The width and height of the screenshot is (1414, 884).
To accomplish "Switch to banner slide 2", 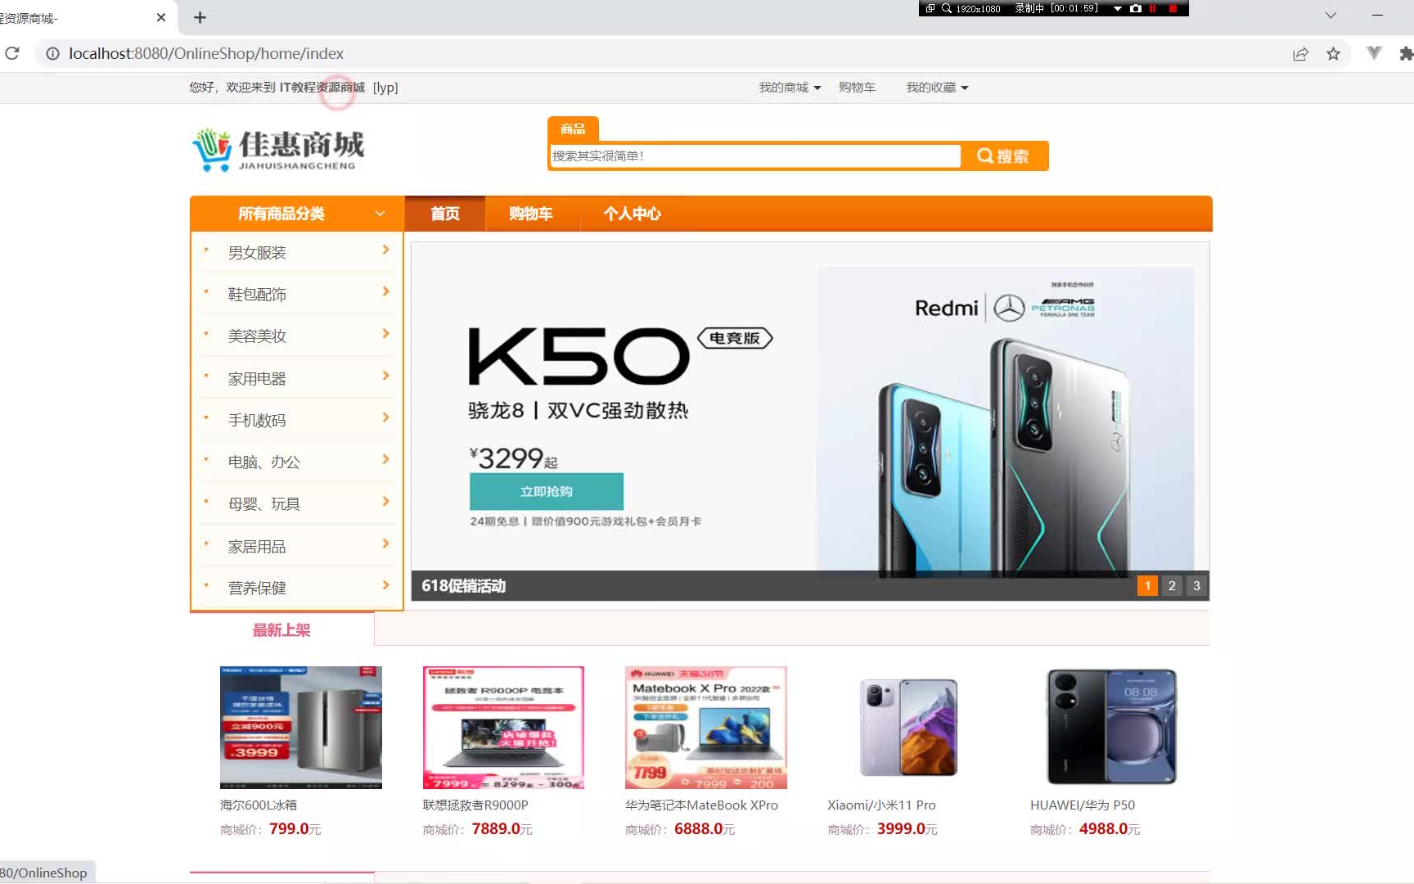I will click(1172, 585).
